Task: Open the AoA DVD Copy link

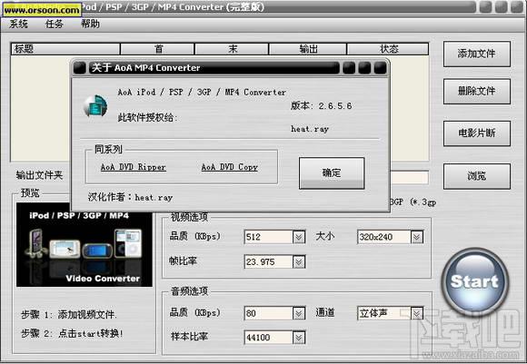Action: pyautogui.click(x=230, y=167)
